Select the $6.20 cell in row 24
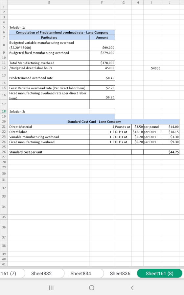The image size is (184, 295). pos(137,142)
